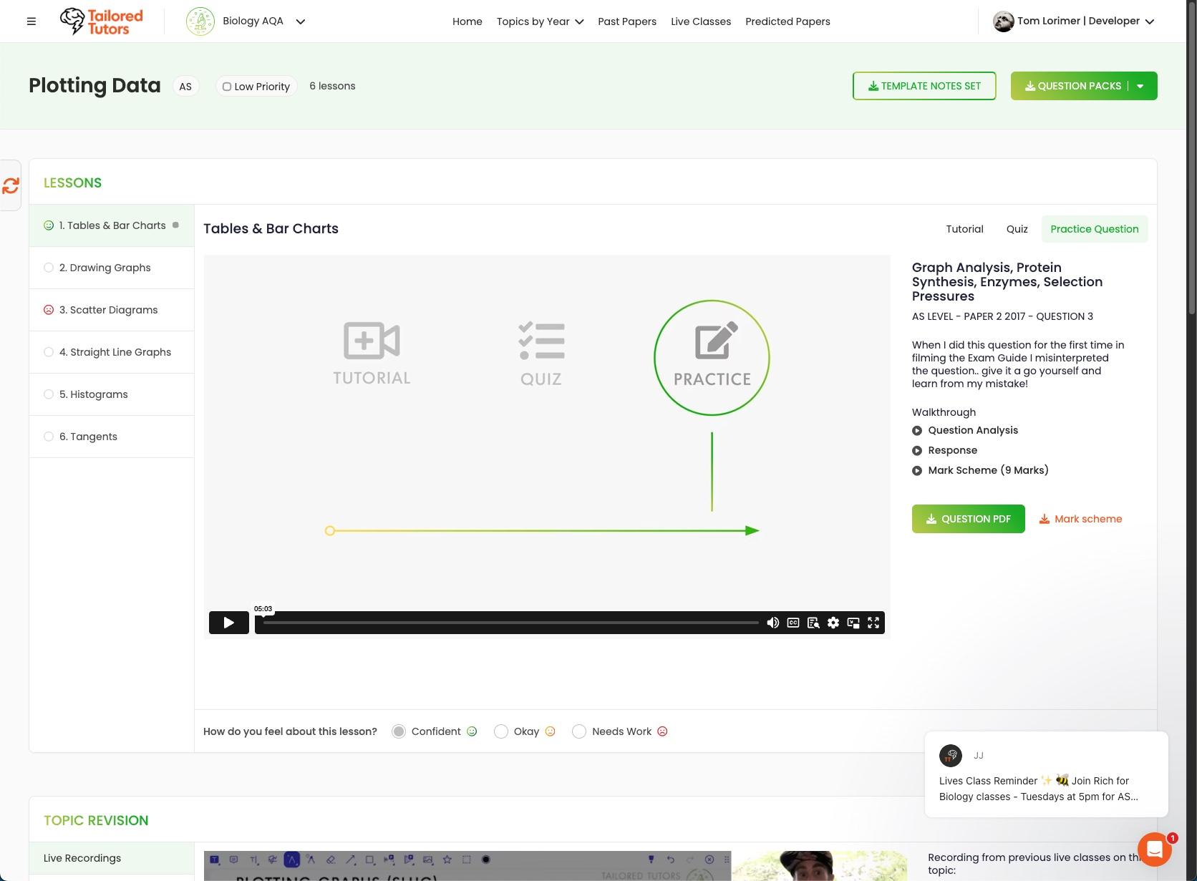1197x881 pixels.
Task: Click the orange refresh sync icon
Action: point(11,186)
